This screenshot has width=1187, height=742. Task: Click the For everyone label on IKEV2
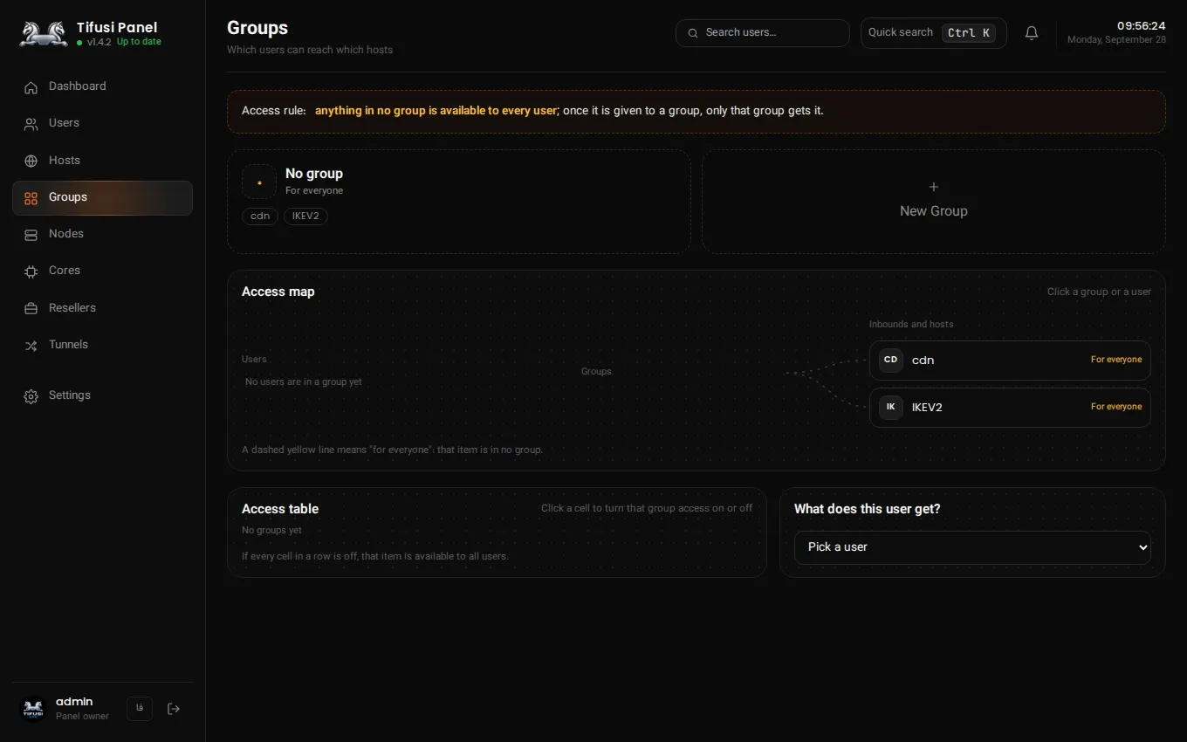1116,407
